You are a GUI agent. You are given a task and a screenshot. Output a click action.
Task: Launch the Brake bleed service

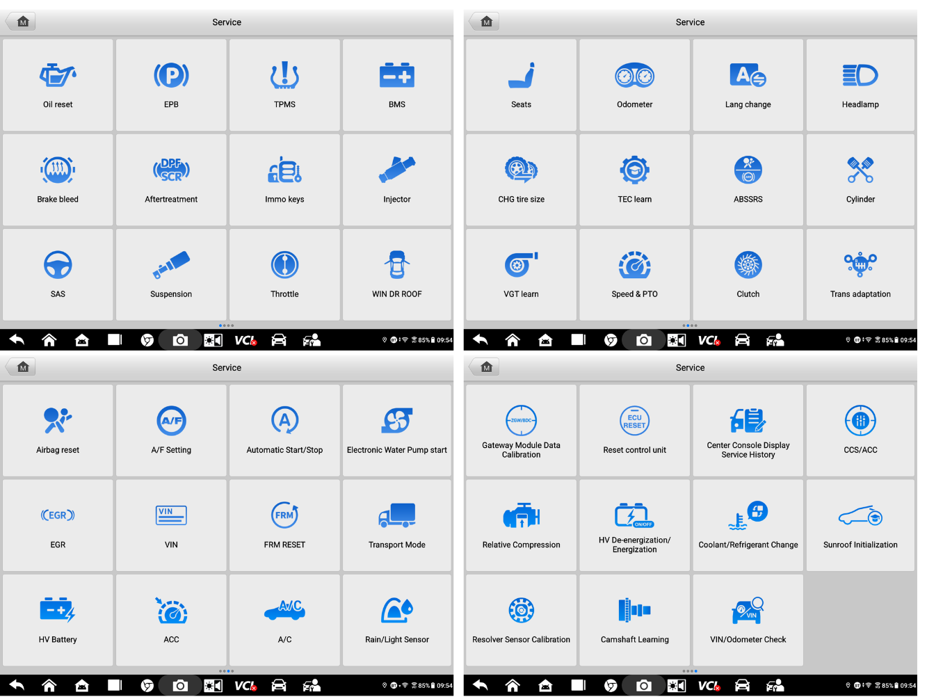click(x=58, y=179)
